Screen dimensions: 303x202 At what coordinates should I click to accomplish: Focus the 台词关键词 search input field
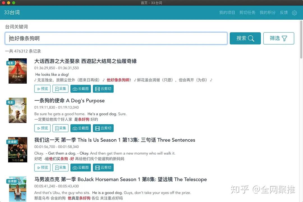[116, 38]
